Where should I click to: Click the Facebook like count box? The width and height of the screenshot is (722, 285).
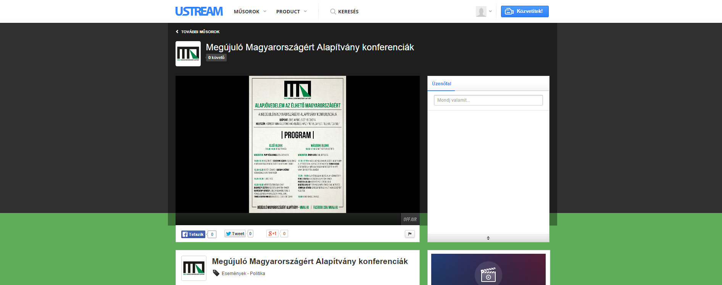212,234
